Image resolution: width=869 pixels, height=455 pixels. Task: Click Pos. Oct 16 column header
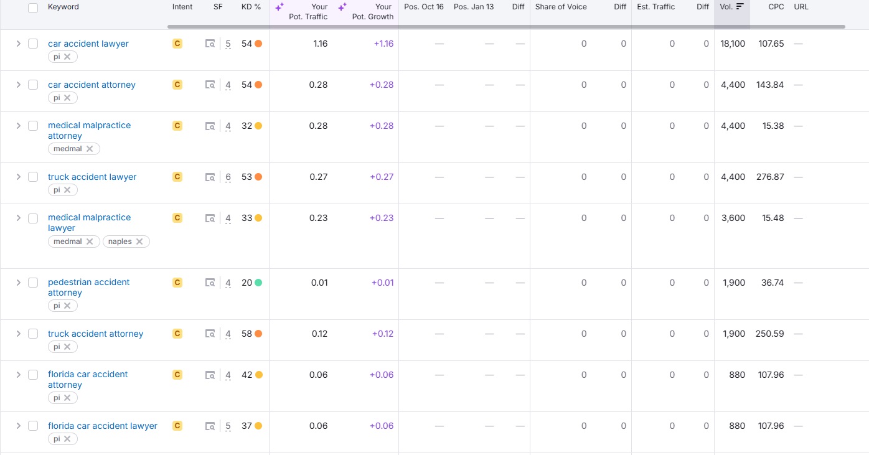[x=424, y=7]
